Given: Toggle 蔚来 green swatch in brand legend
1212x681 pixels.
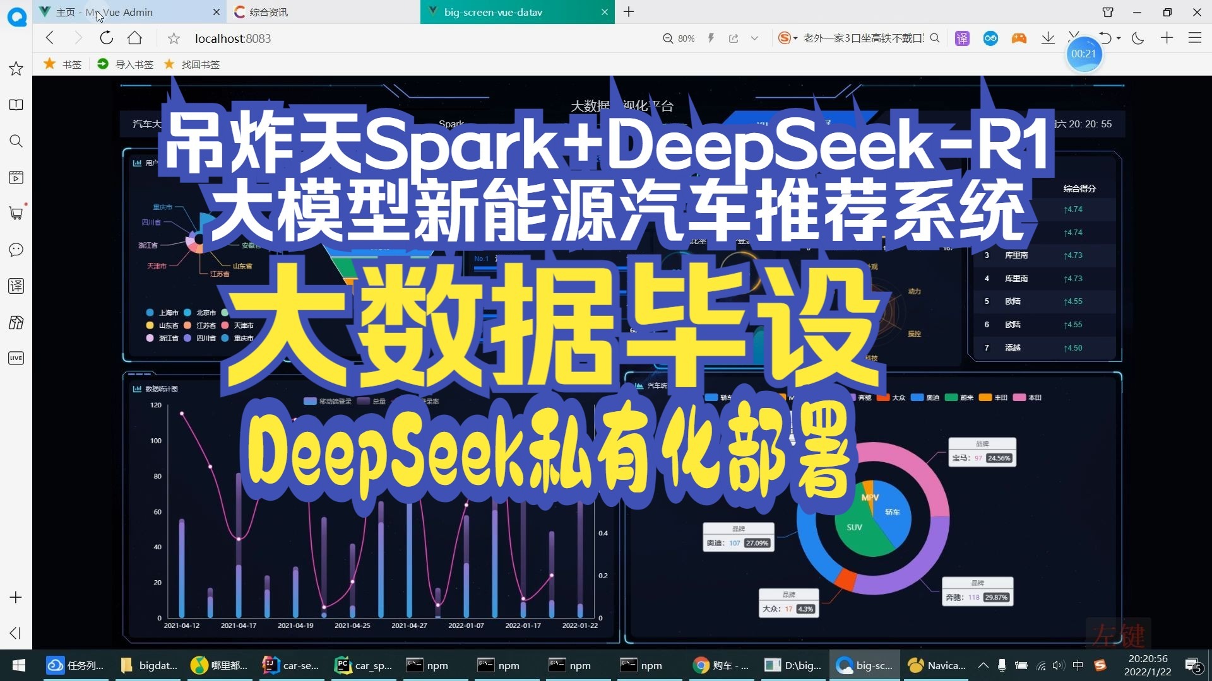Looking at the screenshot, I should [x=951, y=398].
